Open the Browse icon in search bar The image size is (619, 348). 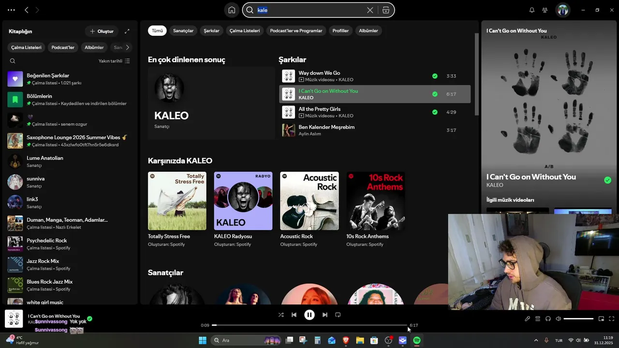(386, 10)
